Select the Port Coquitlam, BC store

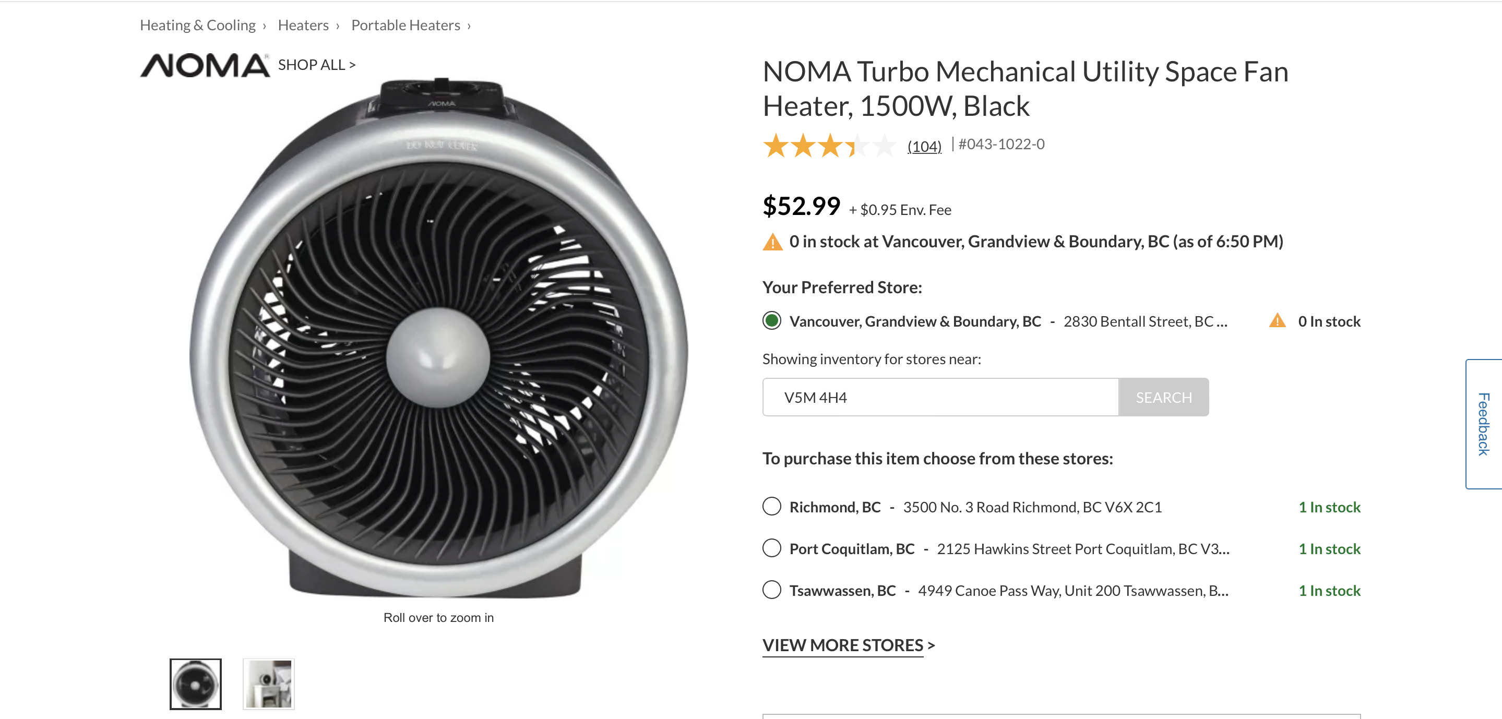[x=771, y=548]
